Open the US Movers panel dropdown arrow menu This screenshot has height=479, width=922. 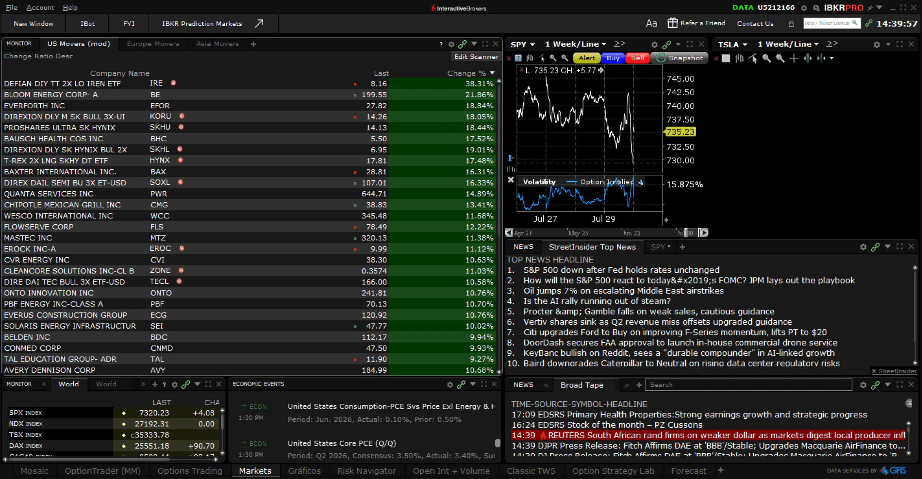474,44
